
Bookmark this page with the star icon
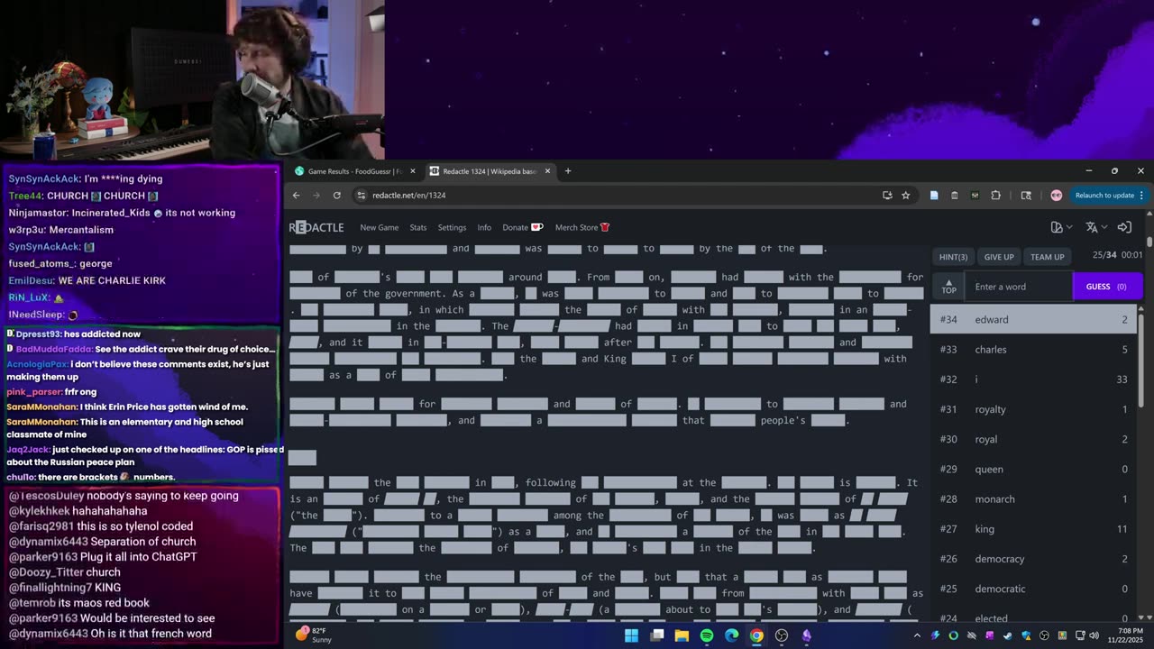point(906,195)
